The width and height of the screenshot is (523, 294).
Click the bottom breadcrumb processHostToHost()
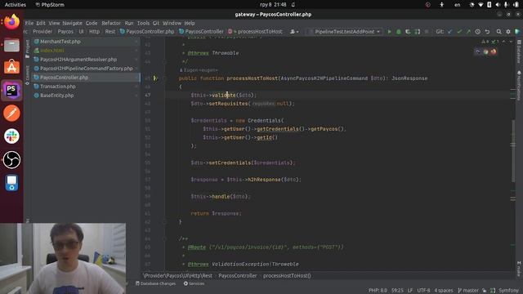coord(287,276)
